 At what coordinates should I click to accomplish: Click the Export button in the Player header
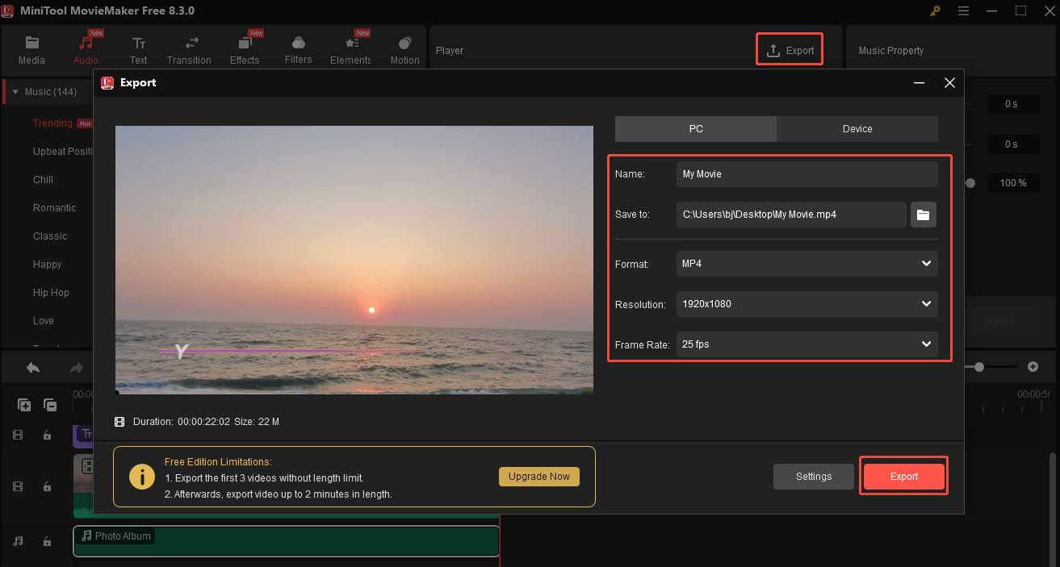point(790,50)
